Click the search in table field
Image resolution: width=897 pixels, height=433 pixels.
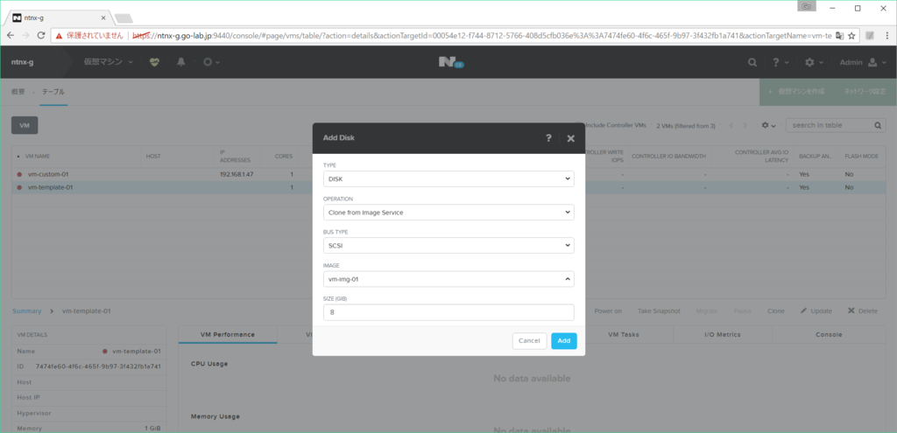point(831,125)
